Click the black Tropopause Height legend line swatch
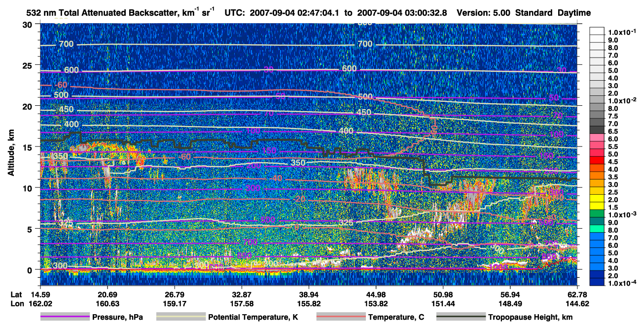 point(461,317)
